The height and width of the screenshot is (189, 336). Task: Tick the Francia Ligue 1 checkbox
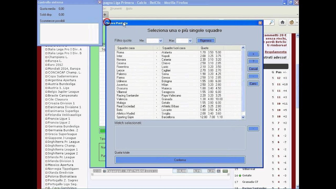tap(46, 119)
